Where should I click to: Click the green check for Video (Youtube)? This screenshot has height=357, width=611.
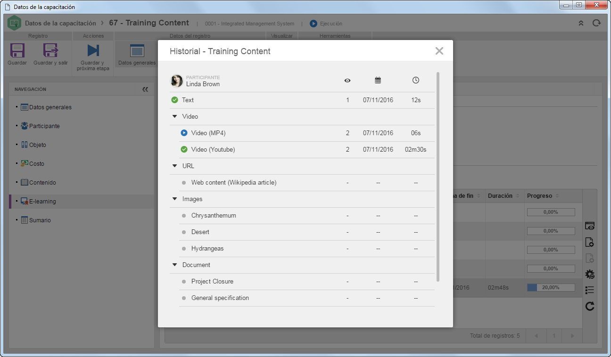click(184, 149)
